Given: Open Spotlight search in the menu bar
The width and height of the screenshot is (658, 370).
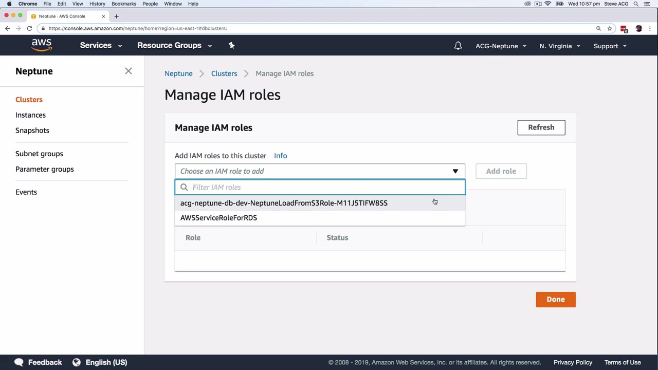Looking at the screenshot, I should (x=636, y=4).
